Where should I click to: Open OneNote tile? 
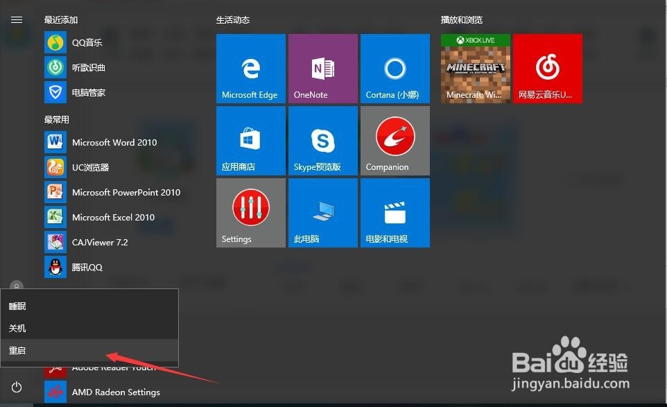323,69
